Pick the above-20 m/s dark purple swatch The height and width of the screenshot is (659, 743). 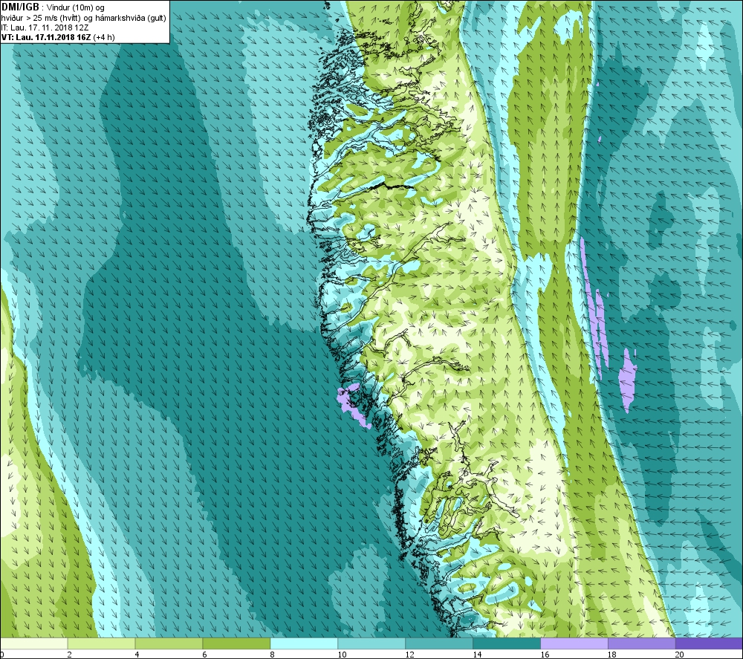tap(709, 643)
